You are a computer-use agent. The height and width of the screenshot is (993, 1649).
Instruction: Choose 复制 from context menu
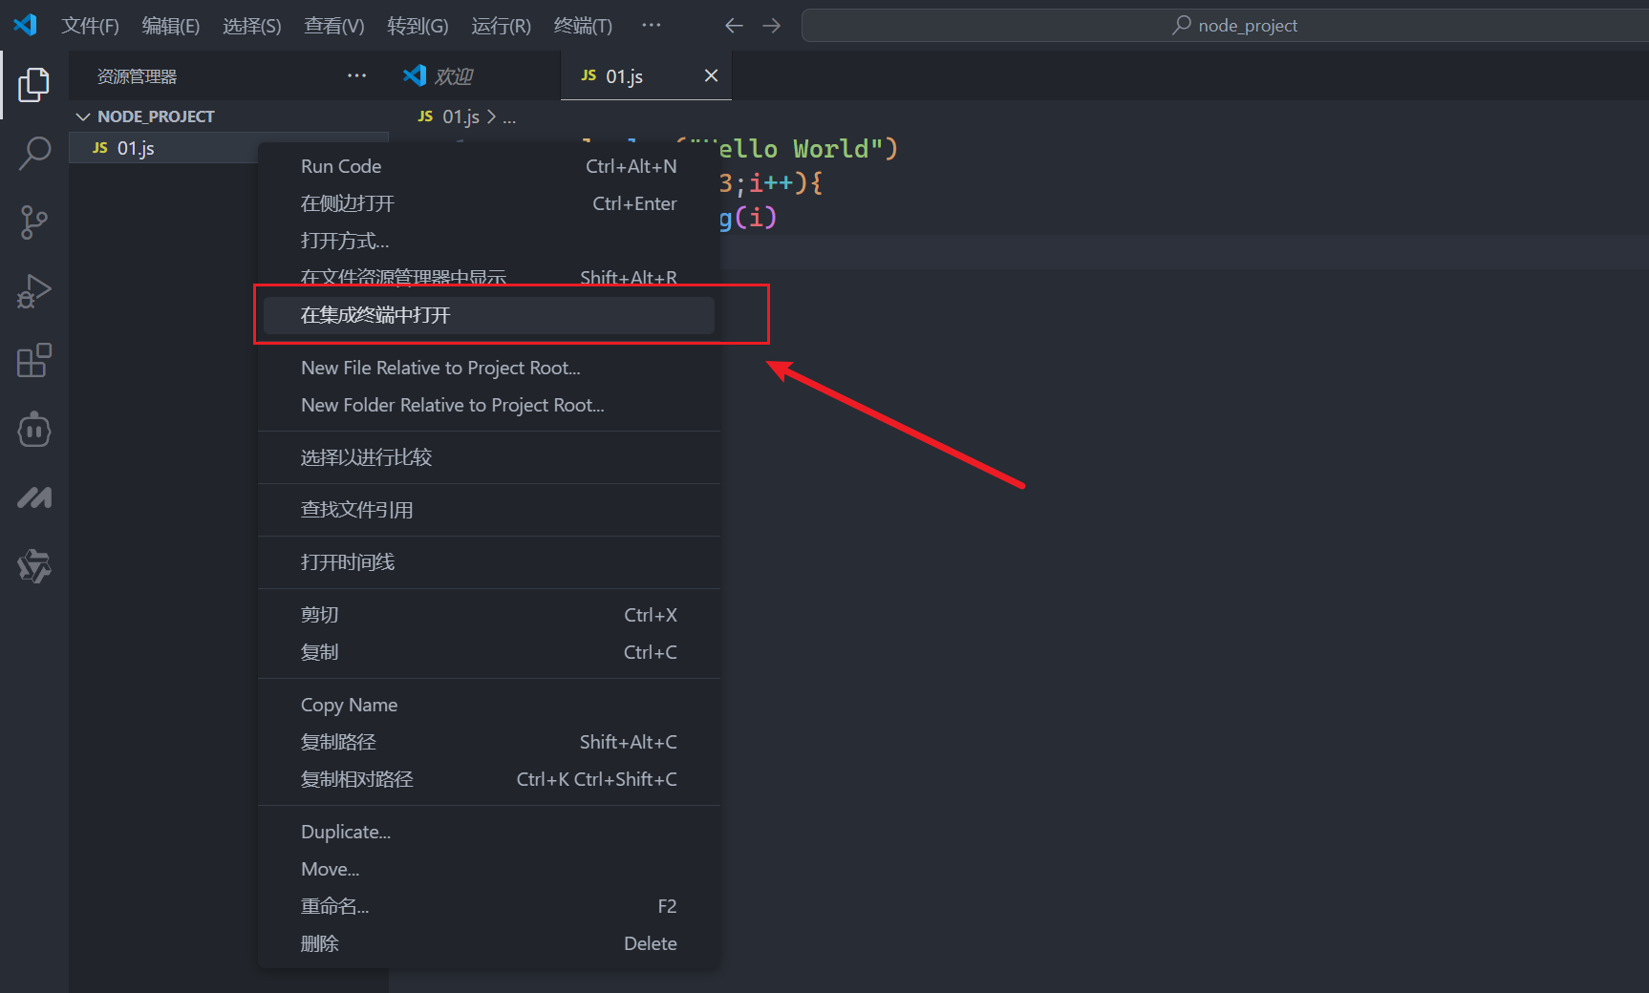(x=488, y=652)
